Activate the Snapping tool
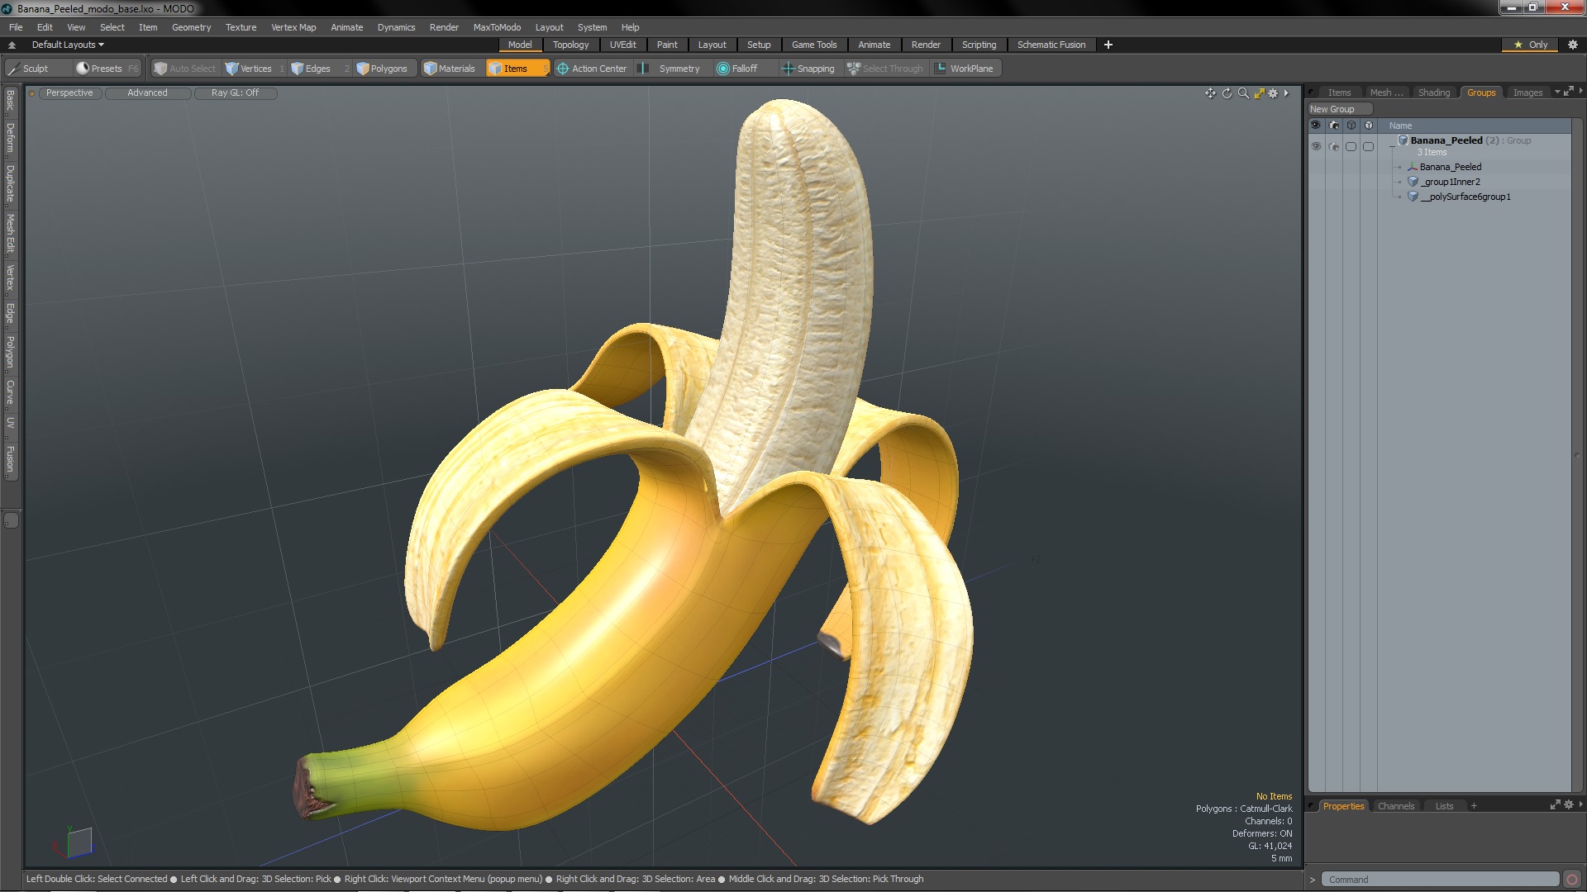Image resolution: width=1587 pixels, height=892 pixels. coord(808,69)
